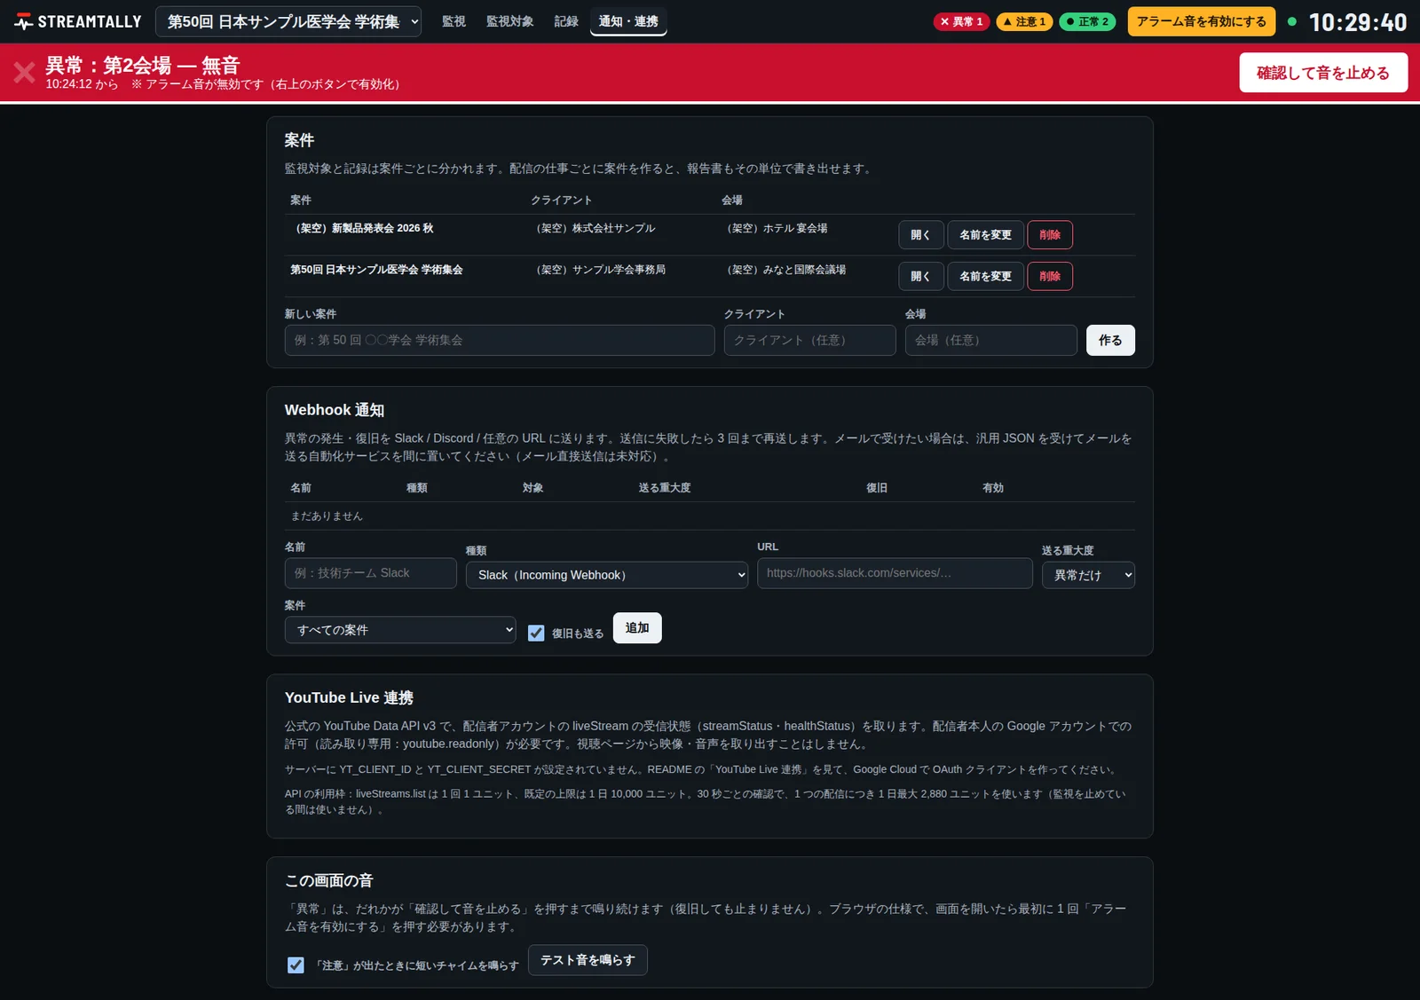1420x1000 pixels.
Task: Focus the 会場(任意) input field
Action: [x=990, y=340]
